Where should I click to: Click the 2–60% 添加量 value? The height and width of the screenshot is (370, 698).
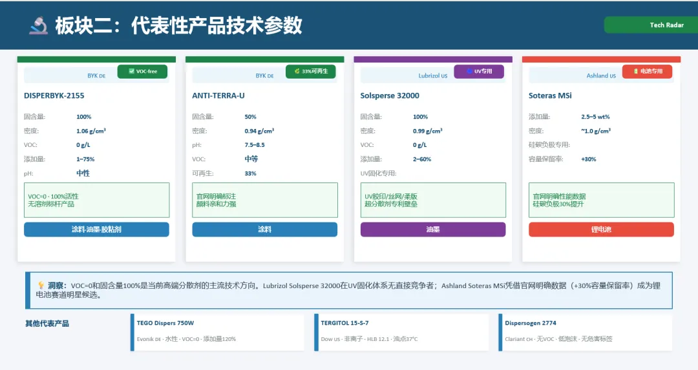point(421,159)
